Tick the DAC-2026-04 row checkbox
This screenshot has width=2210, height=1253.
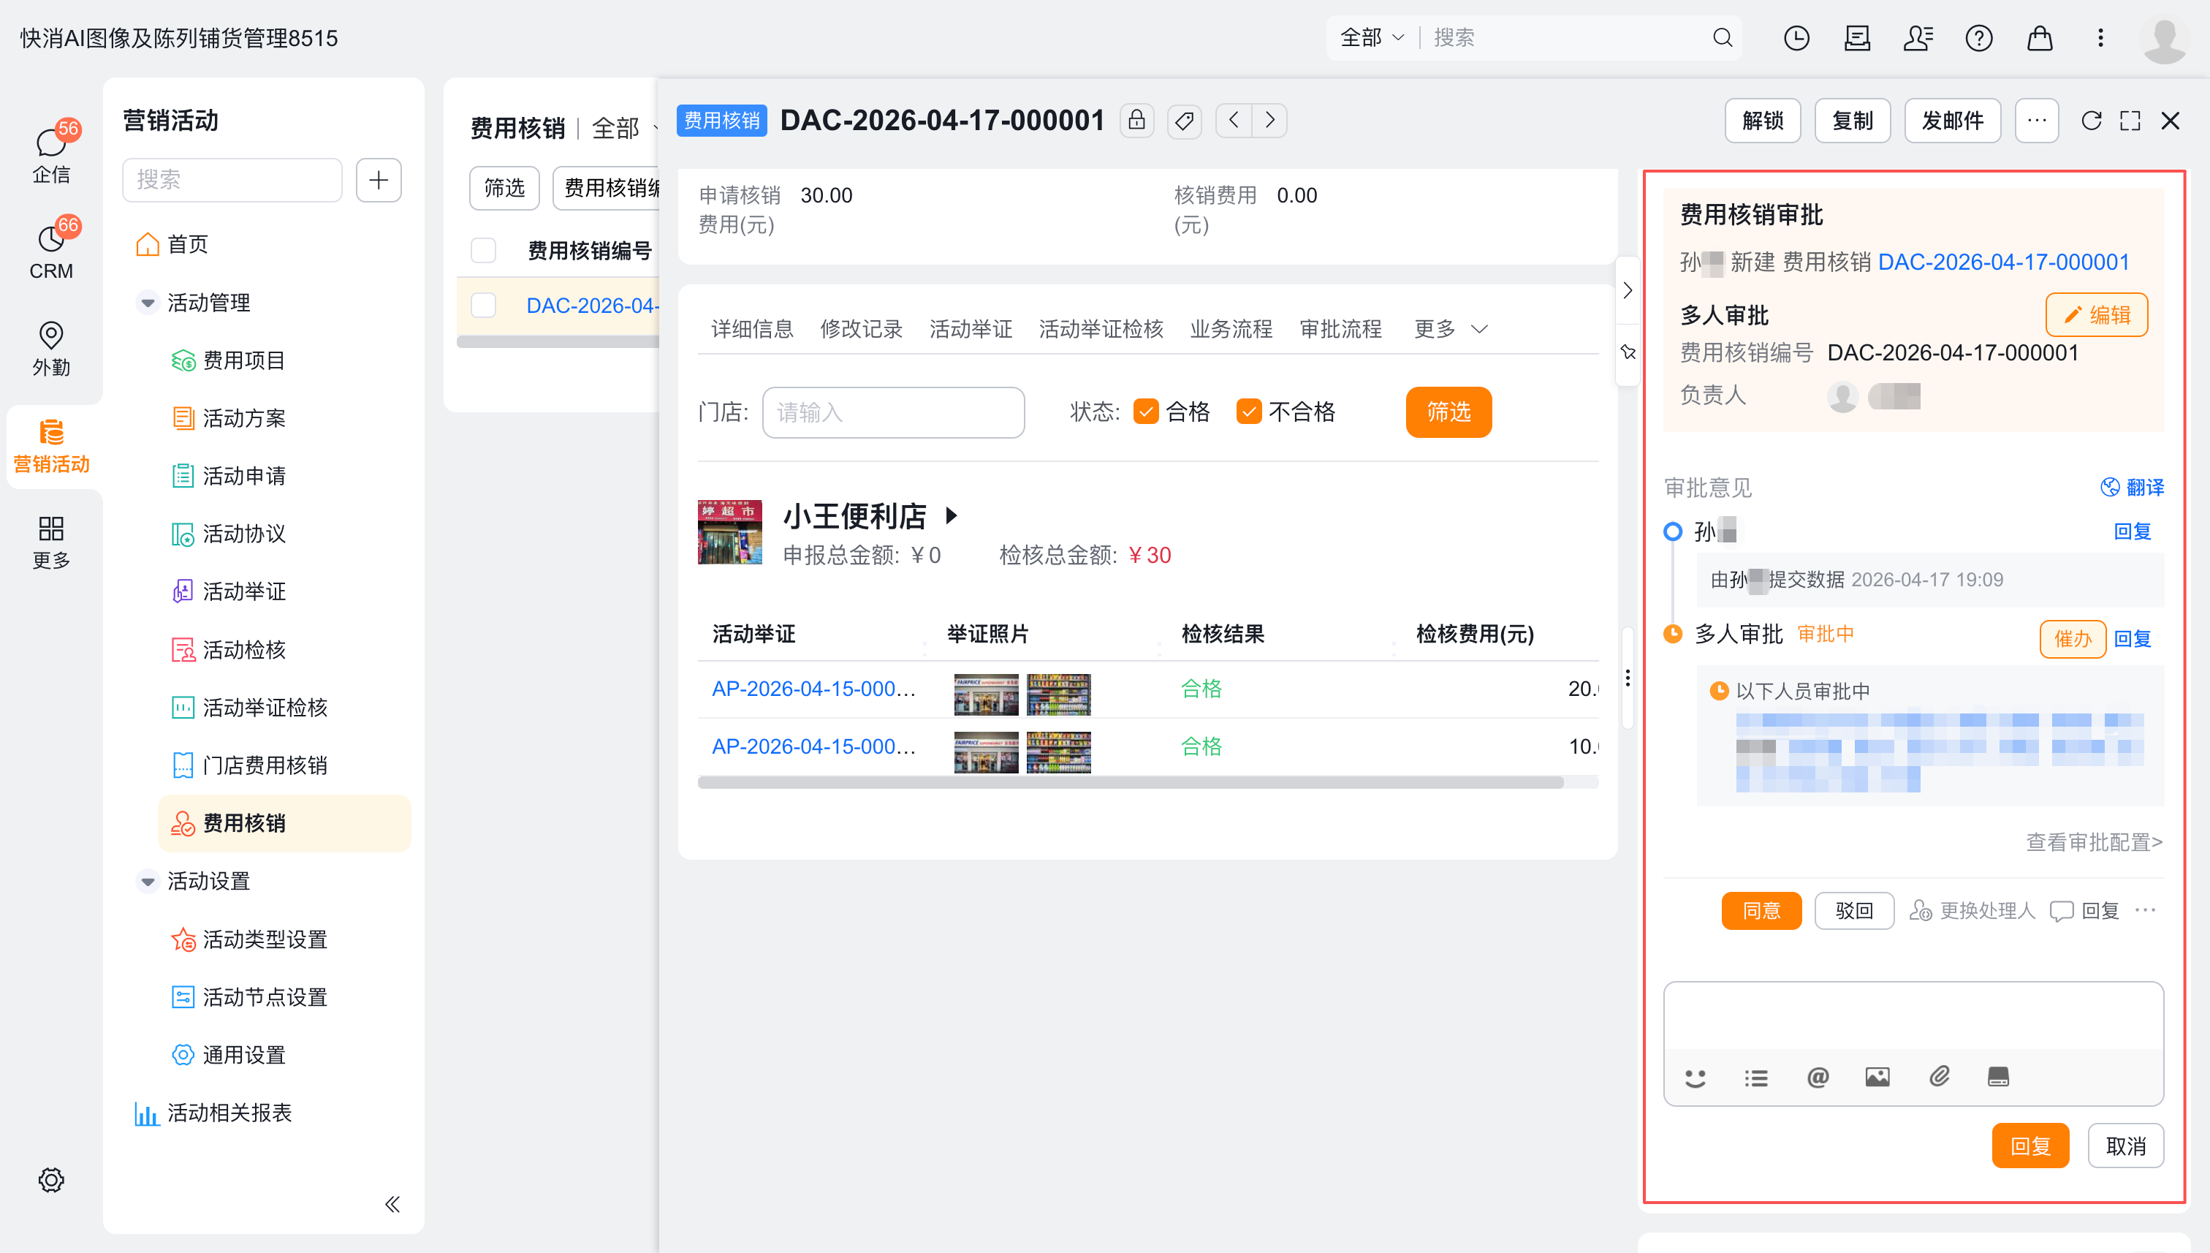coord(484,306)
